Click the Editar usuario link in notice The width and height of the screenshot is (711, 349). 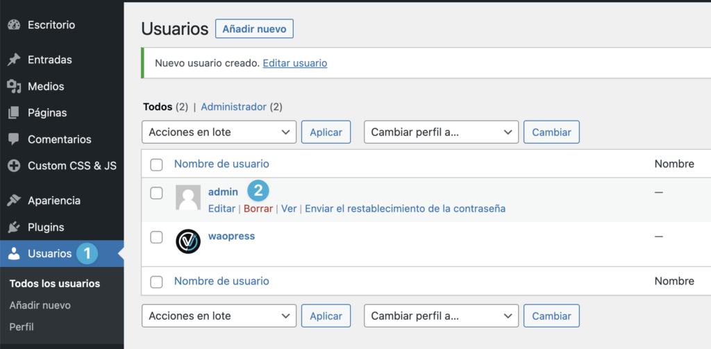294,63
